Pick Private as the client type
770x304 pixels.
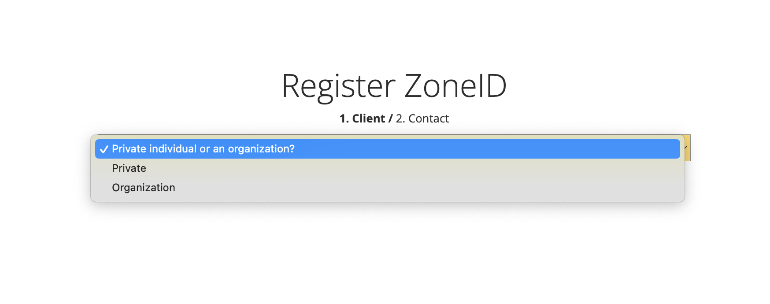click(x=388, y=168)
